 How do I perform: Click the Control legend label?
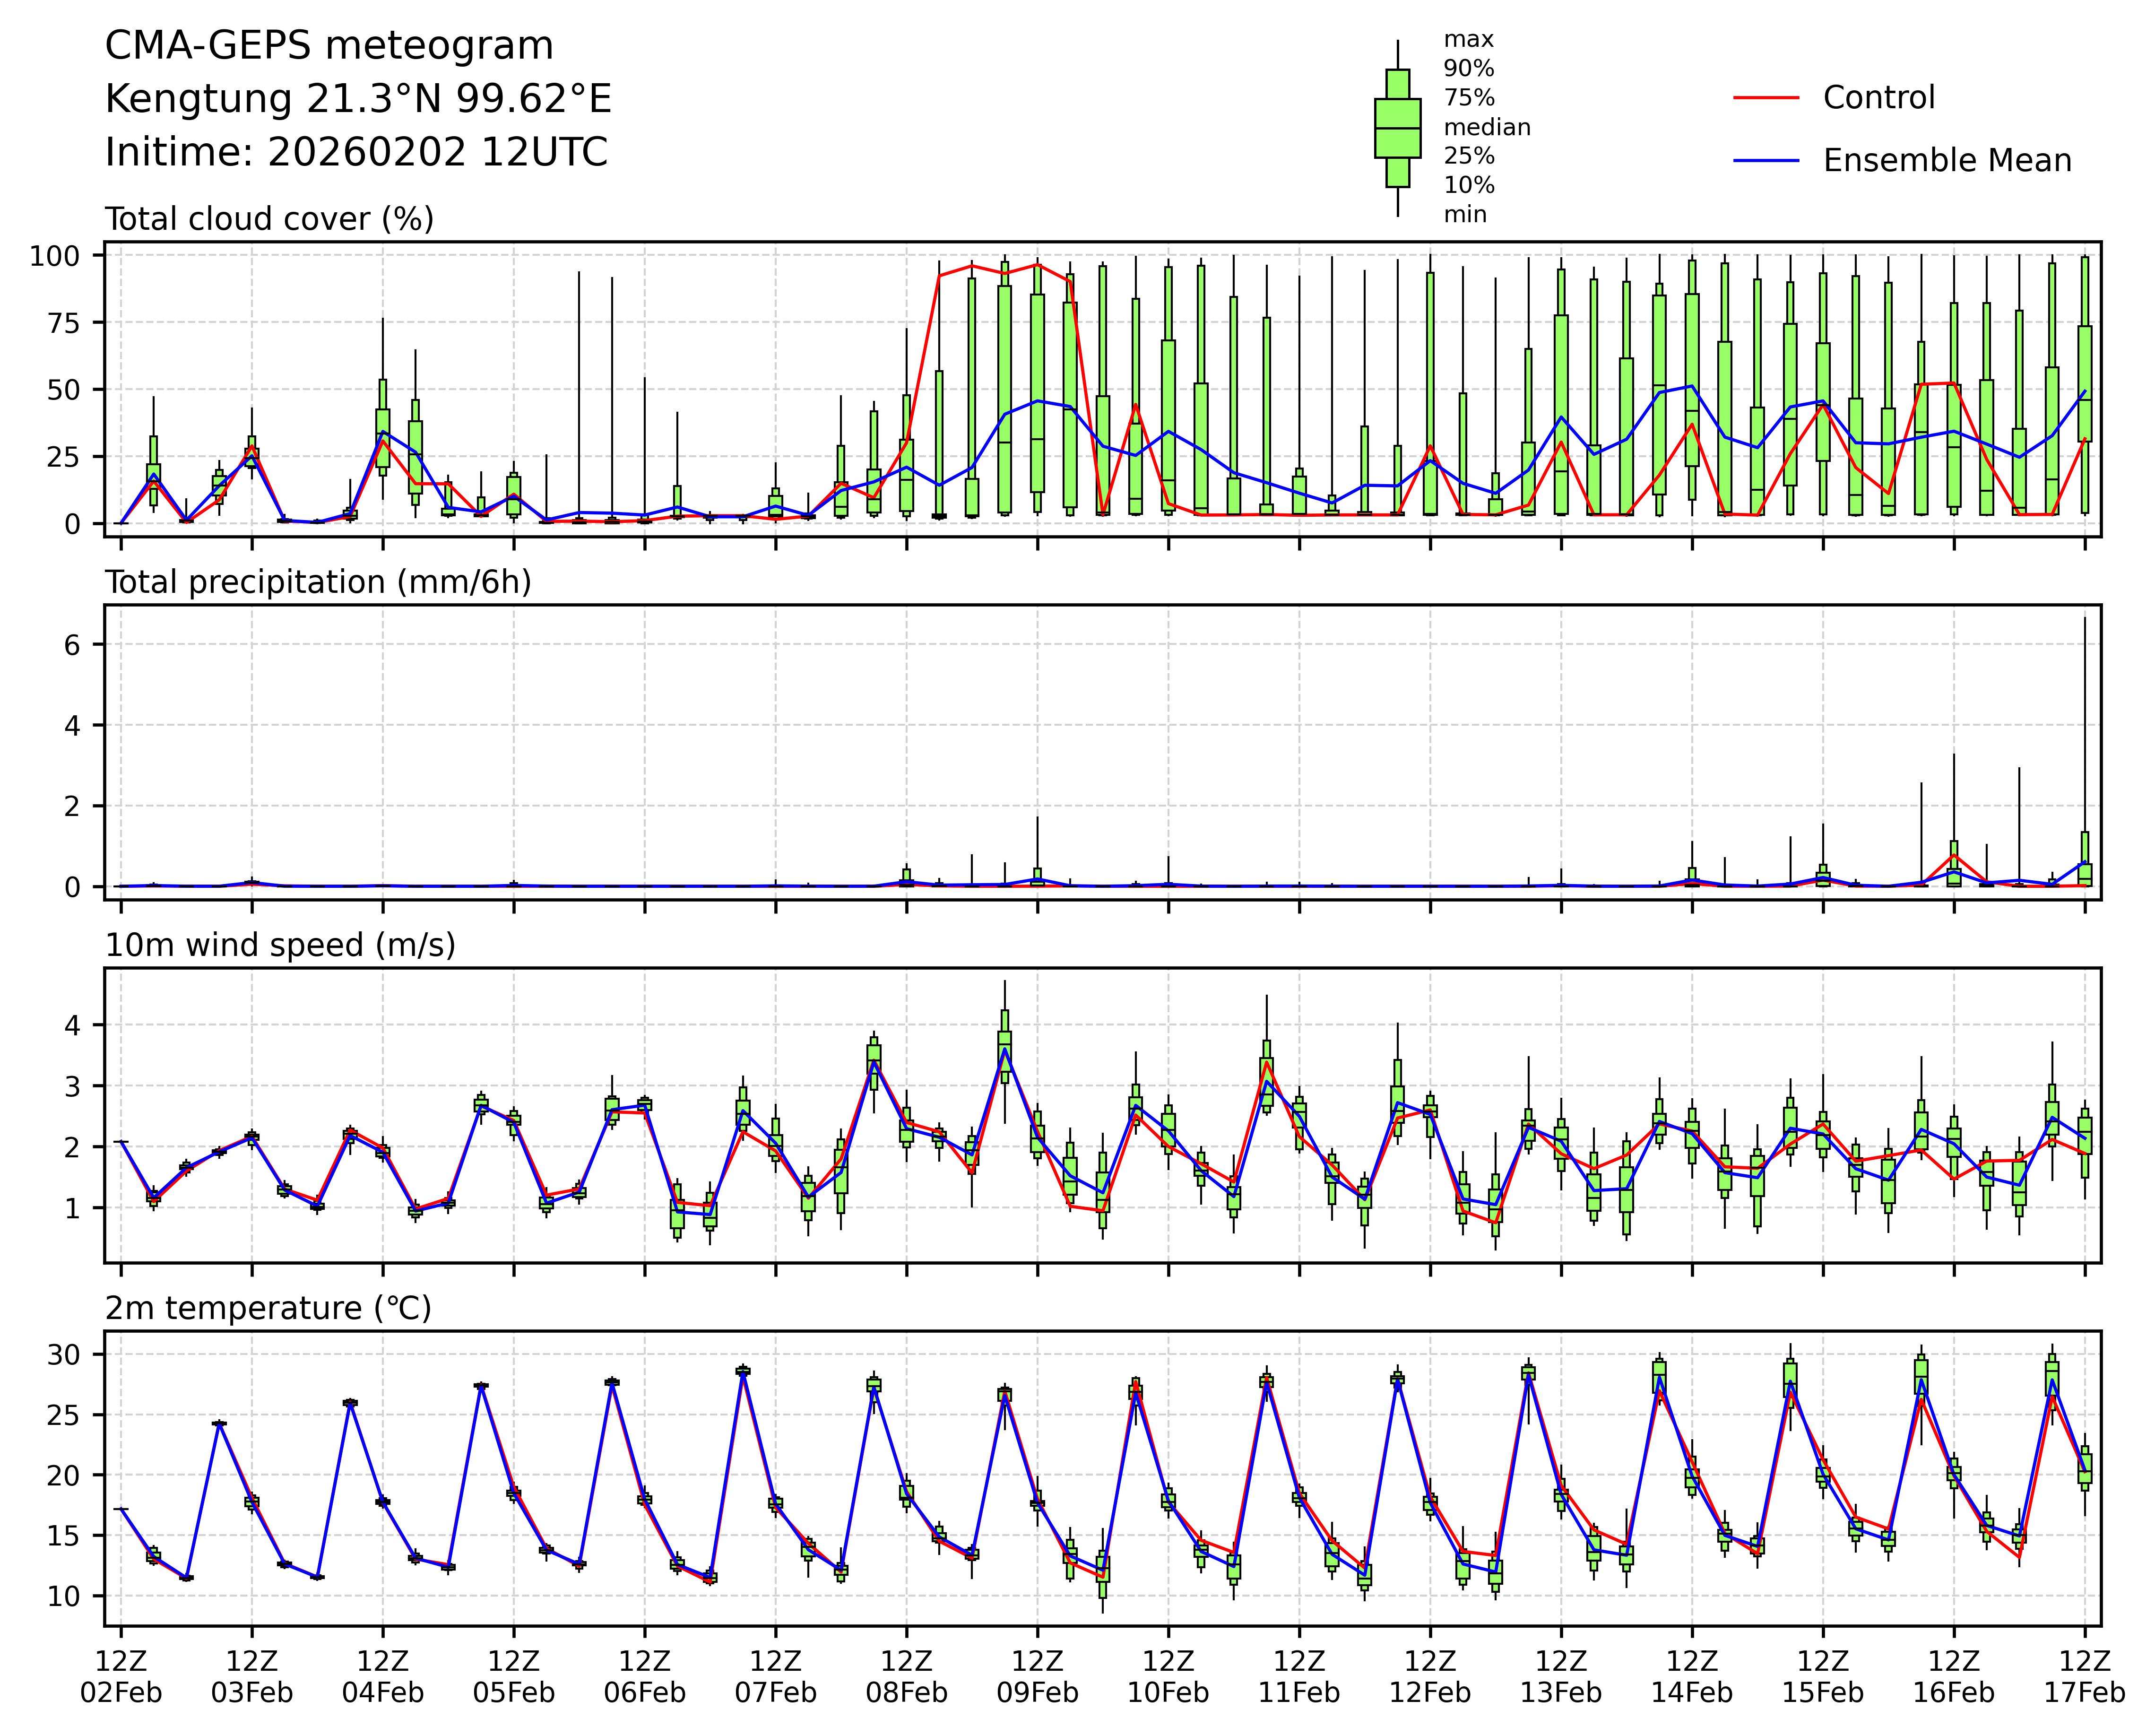[x=1878, y=98]
